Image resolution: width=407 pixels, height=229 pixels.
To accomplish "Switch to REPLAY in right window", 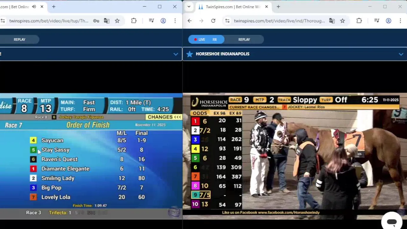I will 244,39.
